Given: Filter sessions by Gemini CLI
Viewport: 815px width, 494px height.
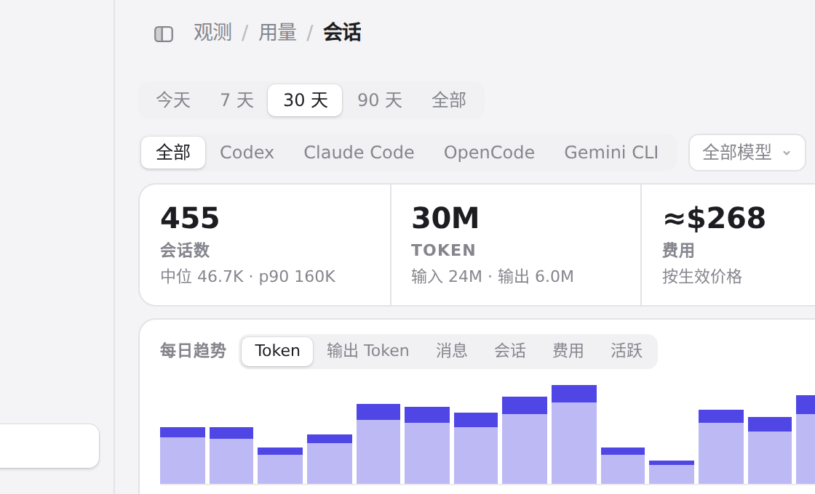Looking at the screenshot, I should tap(611, 153).
